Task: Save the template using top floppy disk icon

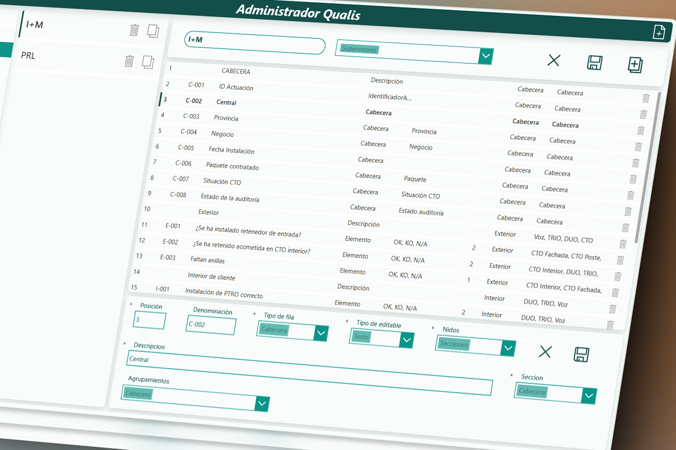Action: click(595, 63)
